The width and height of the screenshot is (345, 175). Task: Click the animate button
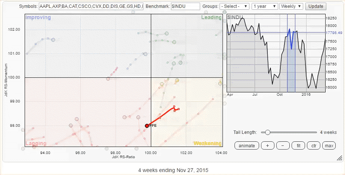(x=246, y=145)
